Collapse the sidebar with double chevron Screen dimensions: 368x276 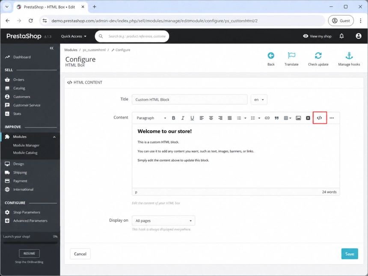tap(52, 48)
